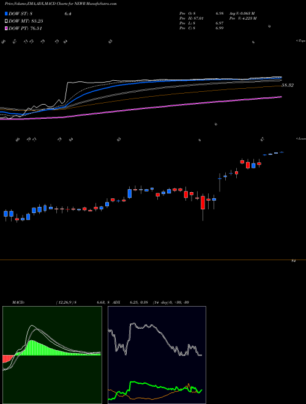Click the 58.32 price label by the EMA lines
This screenshot has width=306, height=404.
(288, 85)
